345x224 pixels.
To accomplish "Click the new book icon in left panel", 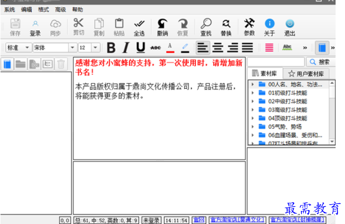I will (7, 64).
